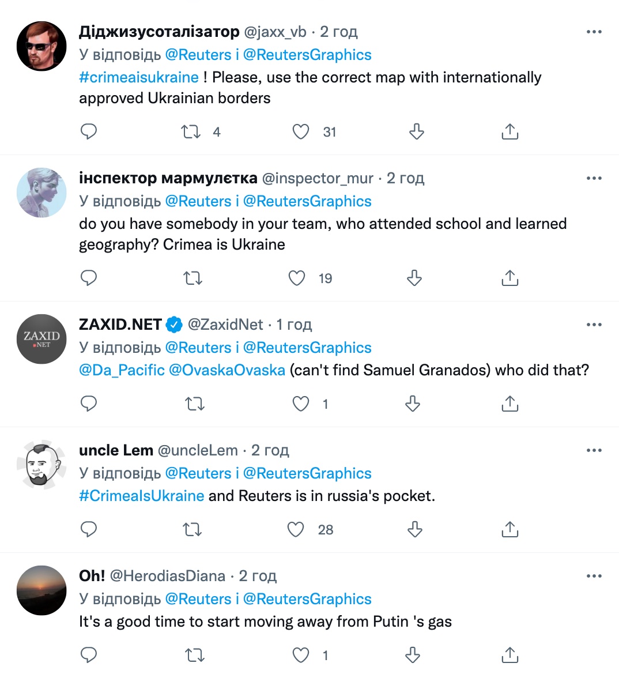Open the #crimeaisukraine hashtag link
This screenshot has width=619, height=678.
pos(139,77)
